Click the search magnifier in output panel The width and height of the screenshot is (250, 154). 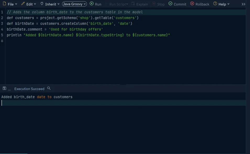tap(49, 88)
